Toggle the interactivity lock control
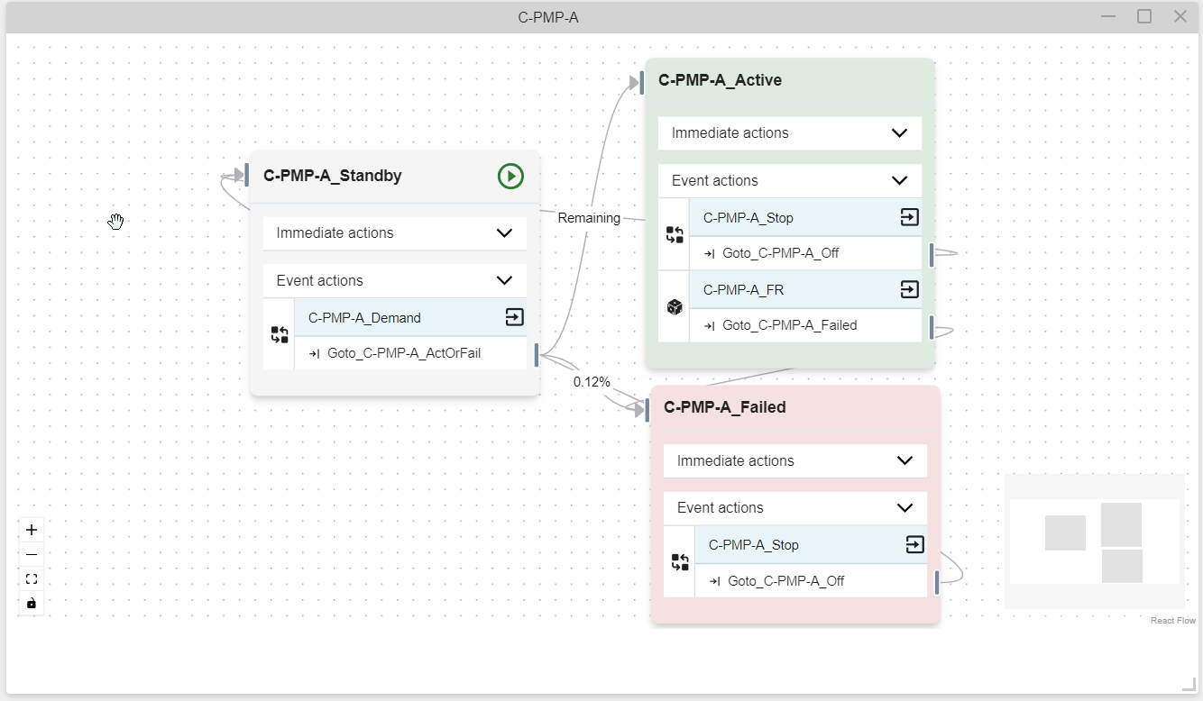Image resolution: width=1203 pixels, height=701 pixels. tap(32, 604)
